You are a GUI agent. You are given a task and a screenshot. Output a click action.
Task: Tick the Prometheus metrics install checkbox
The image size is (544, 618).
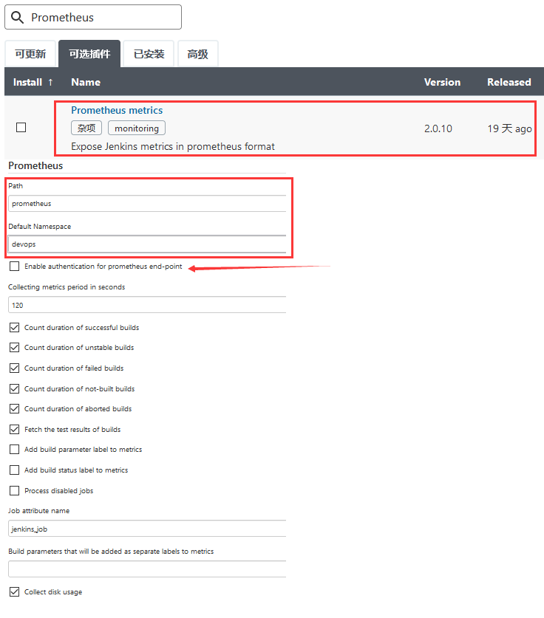[21, 127]
